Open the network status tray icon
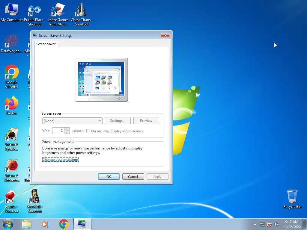The height and width of the screenshot is (230, 307). (262, 224)
